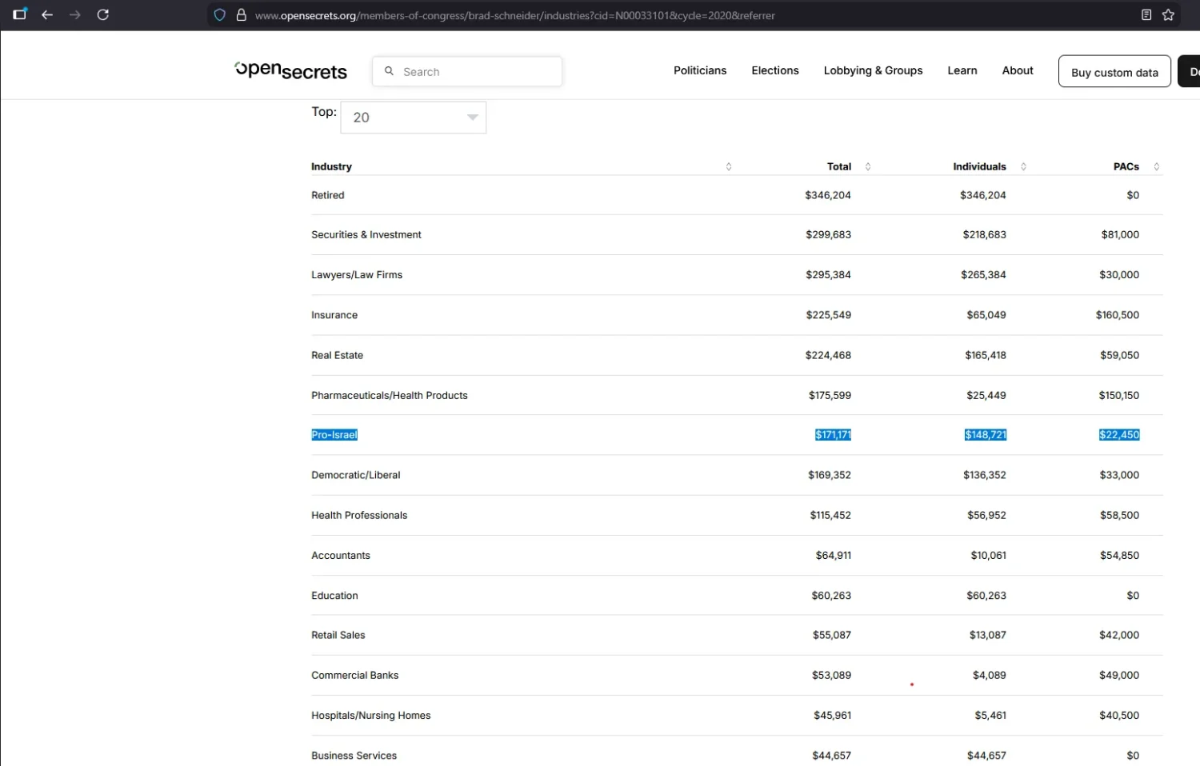
Task: Open the tabs overview icon
Action: coord(20,14)
